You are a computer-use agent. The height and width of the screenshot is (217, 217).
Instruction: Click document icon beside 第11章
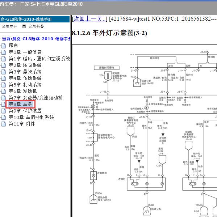(4, 124)
